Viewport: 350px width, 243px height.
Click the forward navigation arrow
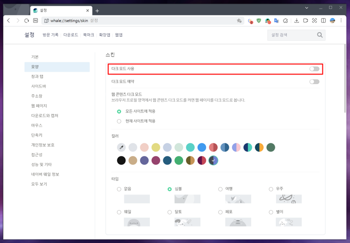pos(18,21)
